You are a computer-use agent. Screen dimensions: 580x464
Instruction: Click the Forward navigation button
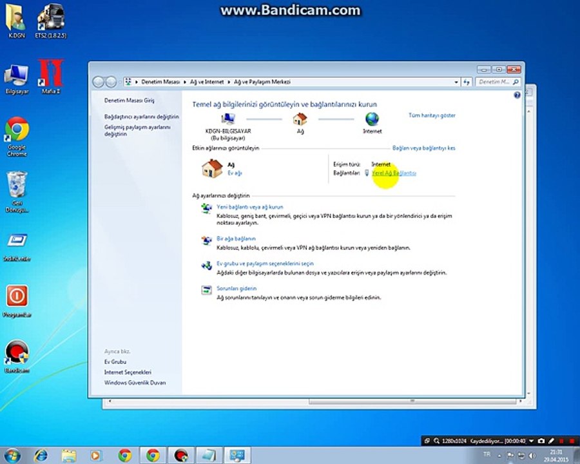click(x=111, y=82)
